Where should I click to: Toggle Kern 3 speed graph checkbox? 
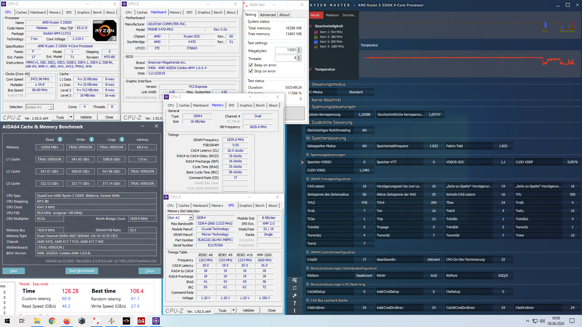316,42
